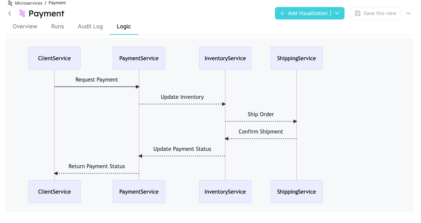This screenshot has width=421, height=223.
Task: Click the back chevron next to Payment heading
Action: coord(9,13)
